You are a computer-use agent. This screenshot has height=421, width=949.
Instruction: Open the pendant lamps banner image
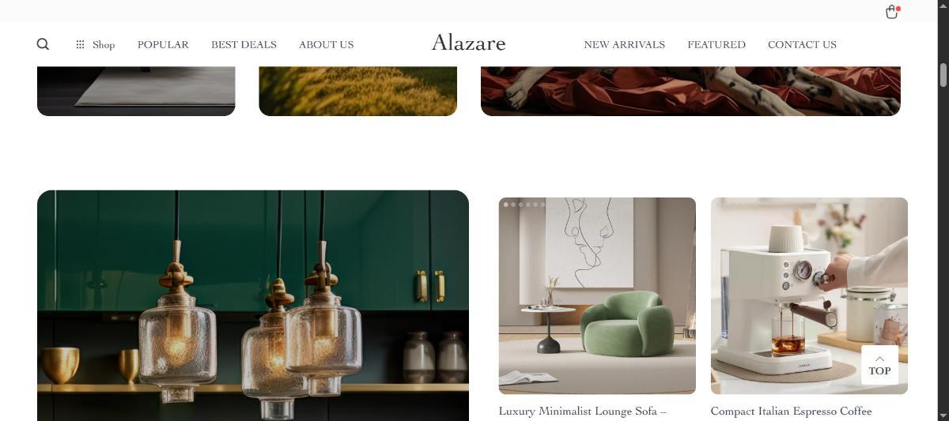[x=253, y=305]
